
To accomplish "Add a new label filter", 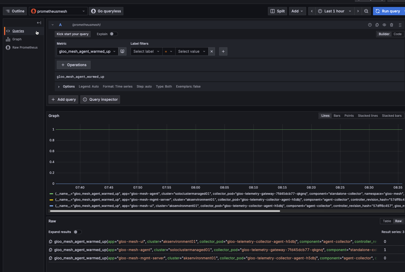I will coord(223,51).
